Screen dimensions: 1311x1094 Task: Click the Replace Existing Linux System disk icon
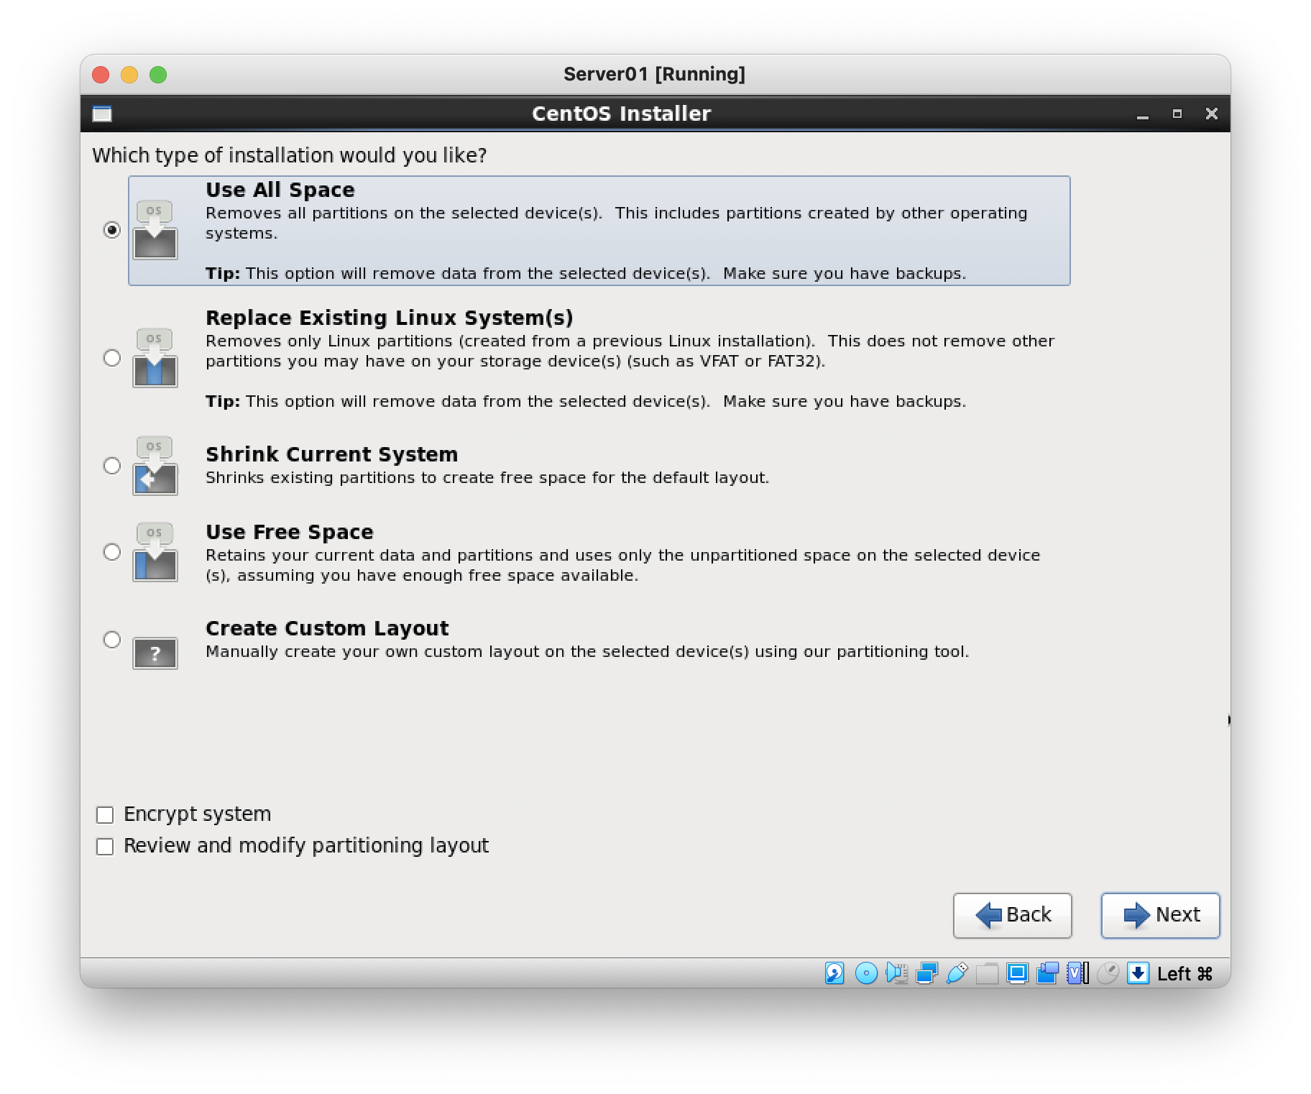point(155,357)
